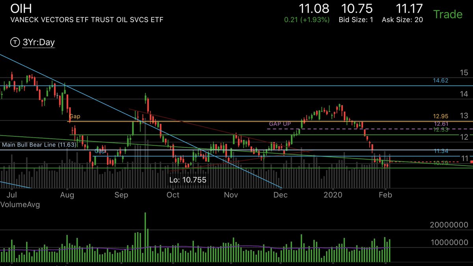Tap the circled T icon beside 3Yr:Day
Screen dimensions: 473x266
click(15, 42)
